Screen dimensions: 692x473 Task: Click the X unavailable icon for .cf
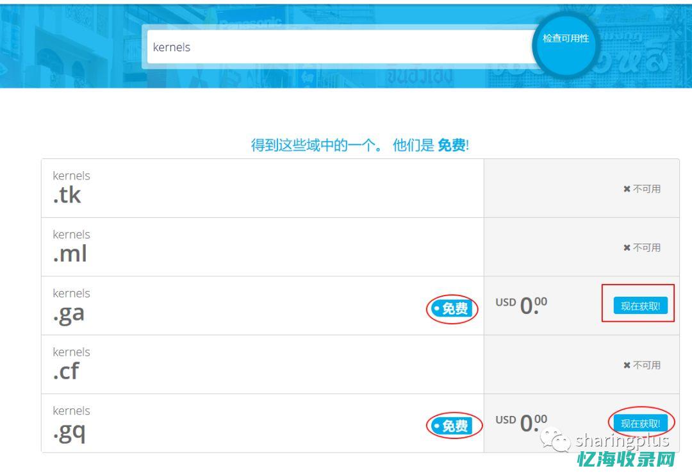(x=627, y=365)
